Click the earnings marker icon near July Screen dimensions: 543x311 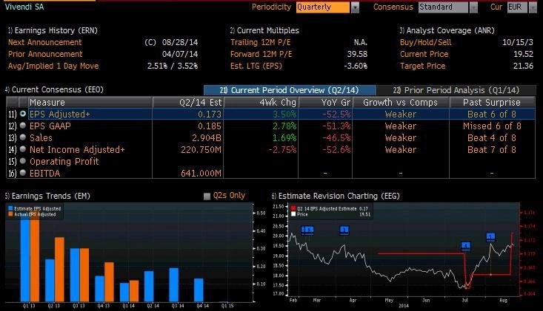(466, 246)
